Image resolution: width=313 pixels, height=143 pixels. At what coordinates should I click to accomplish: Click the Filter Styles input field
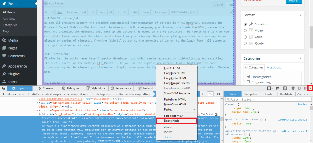(x=268, y=99)
